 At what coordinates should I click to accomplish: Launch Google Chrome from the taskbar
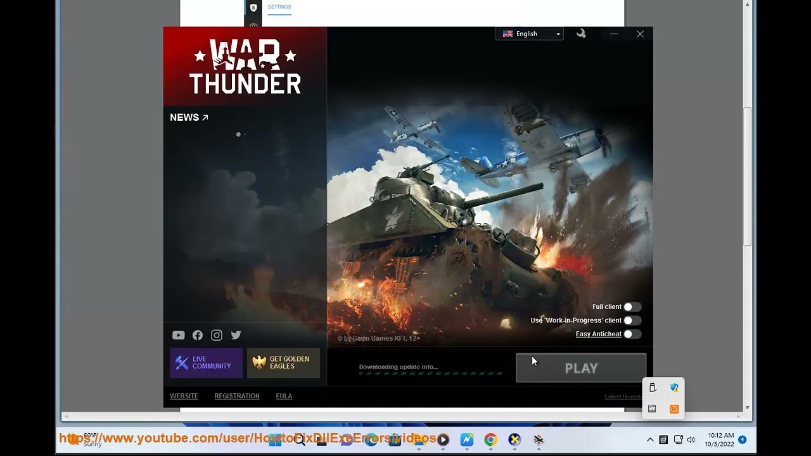[x=490, y=440]
